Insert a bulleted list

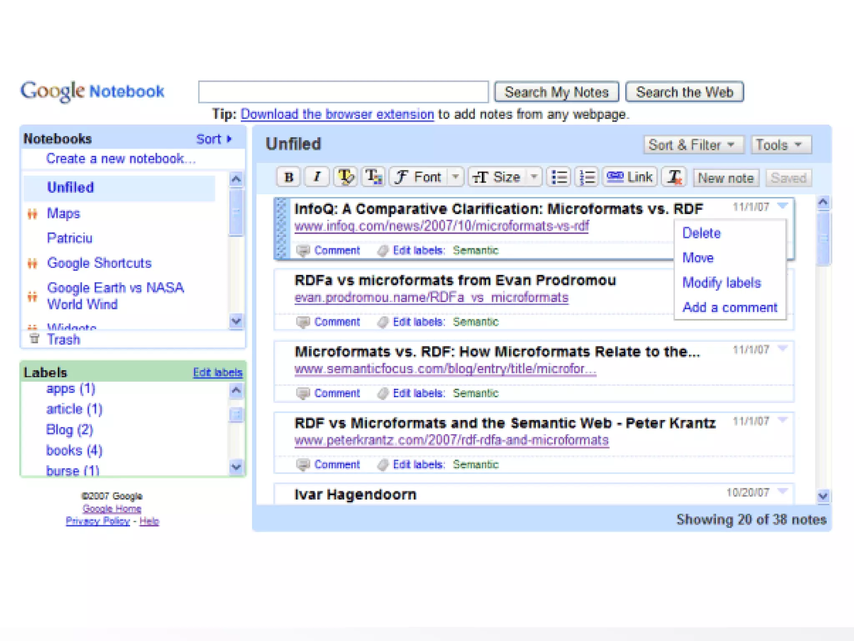559,178
